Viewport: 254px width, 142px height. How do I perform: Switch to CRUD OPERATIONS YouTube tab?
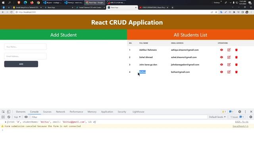pyautogui.click(x=154, y=7)
